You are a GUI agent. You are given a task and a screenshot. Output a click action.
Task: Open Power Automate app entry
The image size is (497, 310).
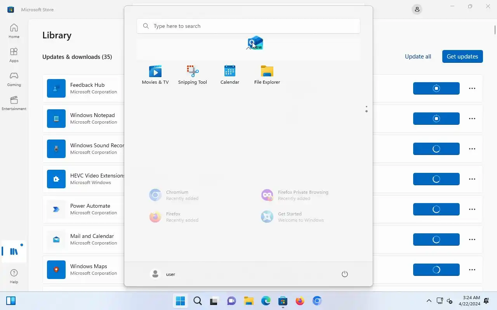click(x=83, y=209)
